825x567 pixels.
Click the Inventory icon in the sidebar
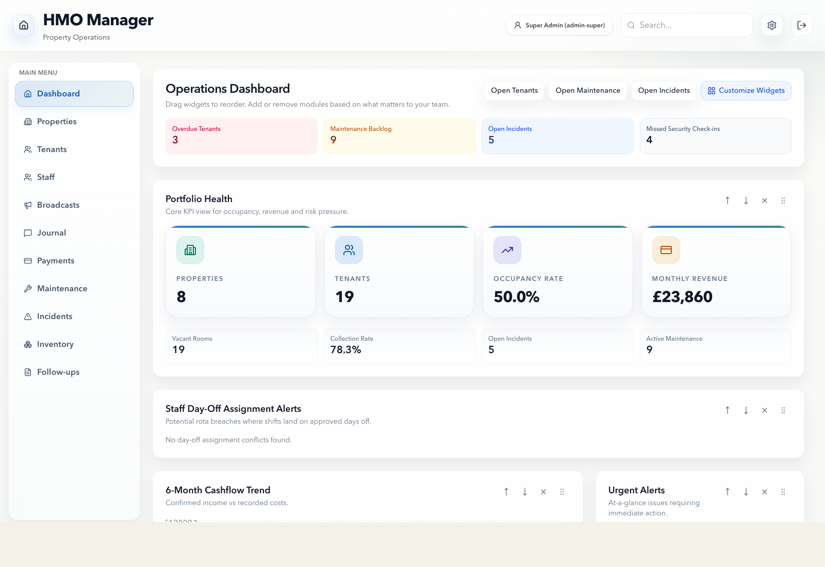(x=28, y=344)
